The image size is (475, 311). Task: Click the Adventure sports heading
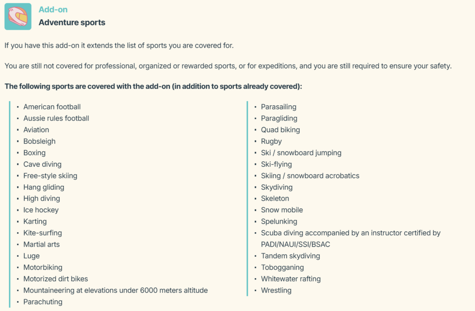click(x=72, y=22)
